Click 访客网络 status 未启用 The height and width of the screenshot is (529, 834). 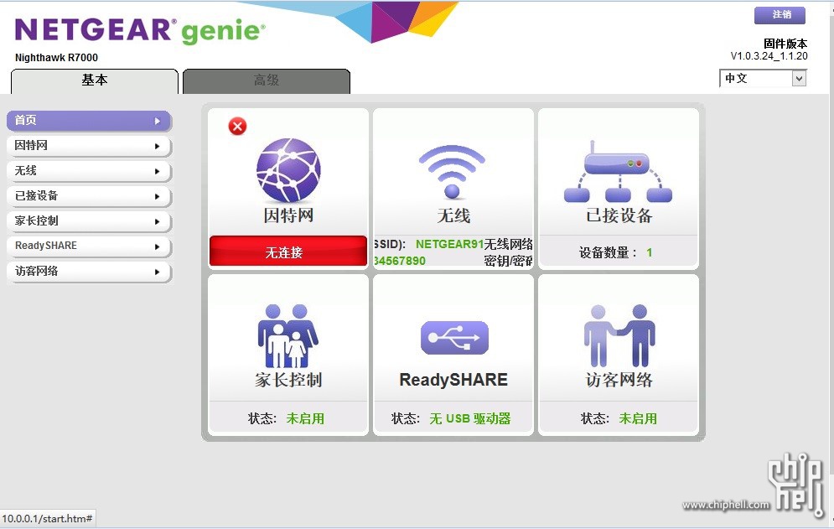(638, 419)
